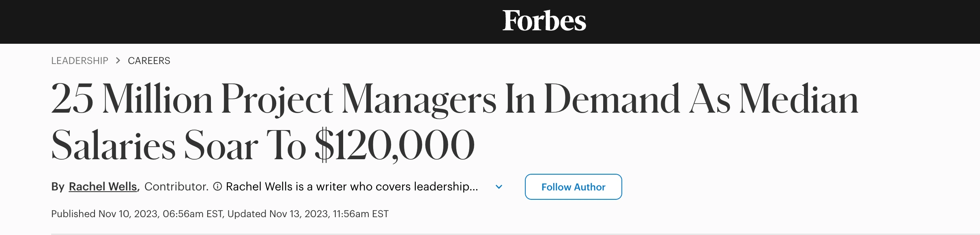Image resolution: width=980 pixels, height=235 pixels.
Task: Click the Updated Nov 13, 2023 timestamp
Action: click(308, 214)
